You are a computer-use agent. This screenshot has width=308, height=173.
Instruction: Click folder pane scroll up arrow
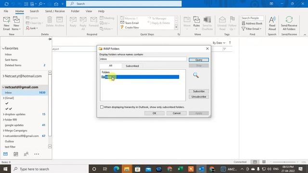[50, 73]
